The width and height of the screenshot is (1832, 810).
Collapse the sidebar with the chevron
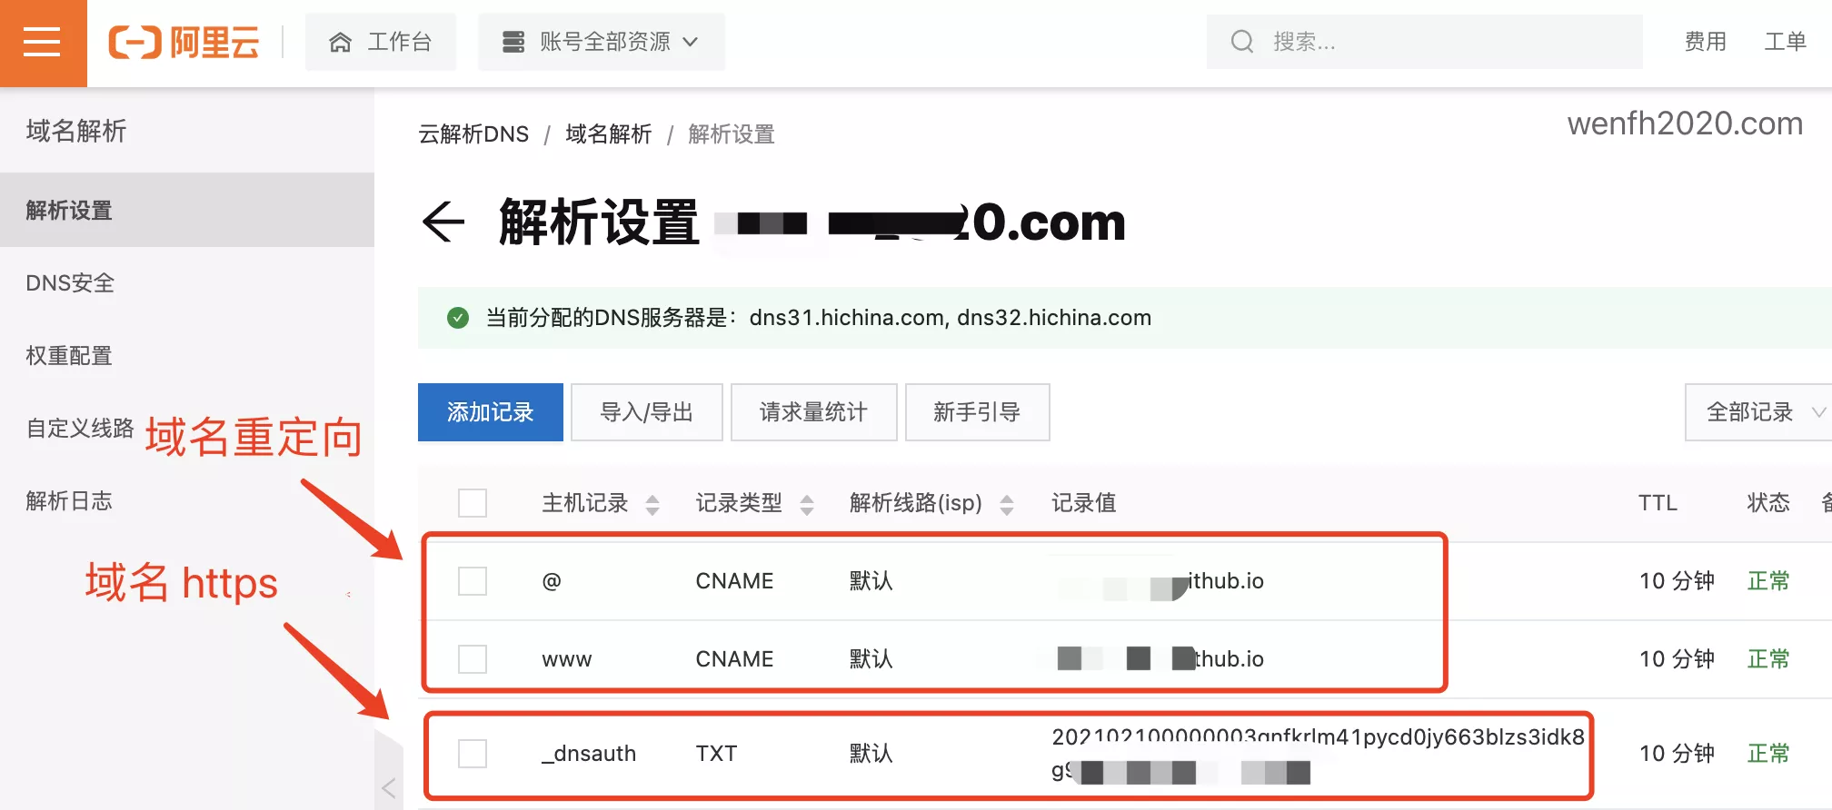click(389, 788)
